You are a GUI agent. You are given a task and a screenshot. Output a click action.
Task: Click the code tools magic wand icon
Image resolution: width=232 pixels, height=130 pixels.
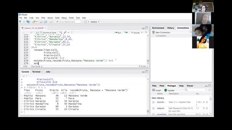click(65, 32)
